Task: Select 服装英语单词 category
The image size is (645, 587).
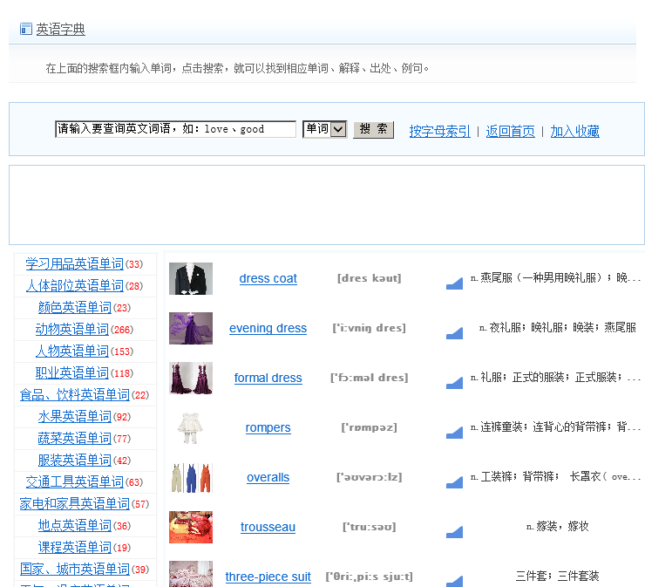Action: point(74,461)
